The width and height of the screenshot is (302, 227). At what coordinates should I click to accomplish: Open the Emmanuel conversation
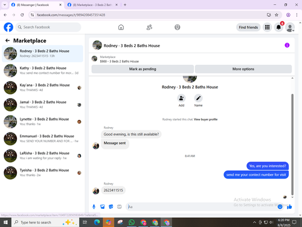pyautogui.click(x=42, y=139)
